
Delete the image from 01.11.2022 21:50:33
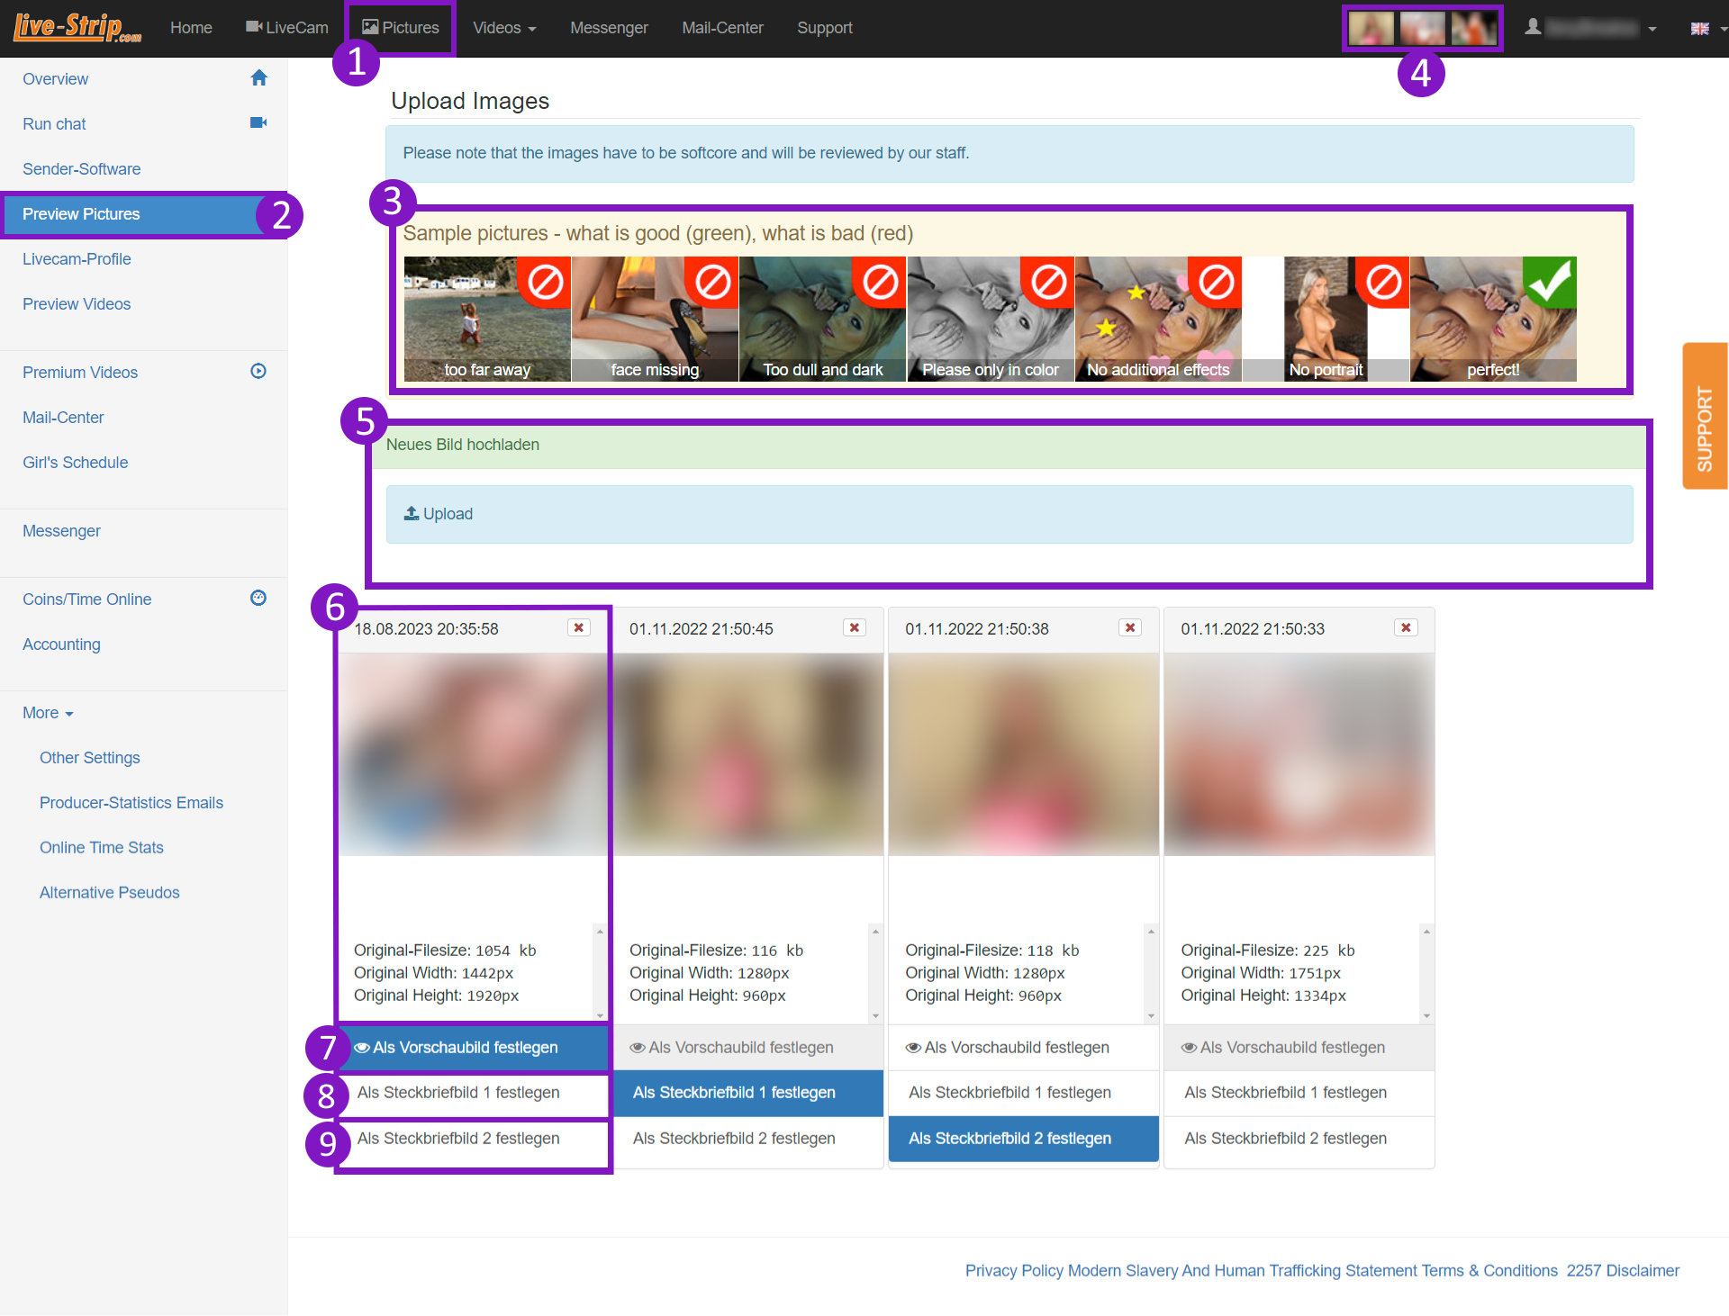1406,628
